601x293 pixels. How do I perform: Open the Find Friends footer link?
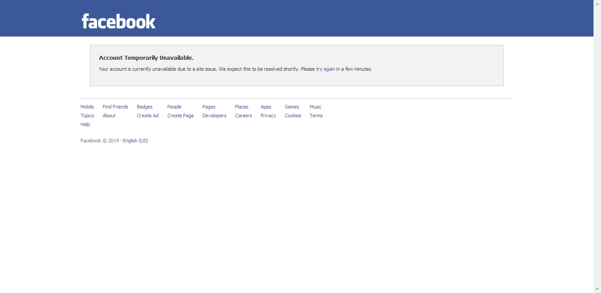[115, 107]
